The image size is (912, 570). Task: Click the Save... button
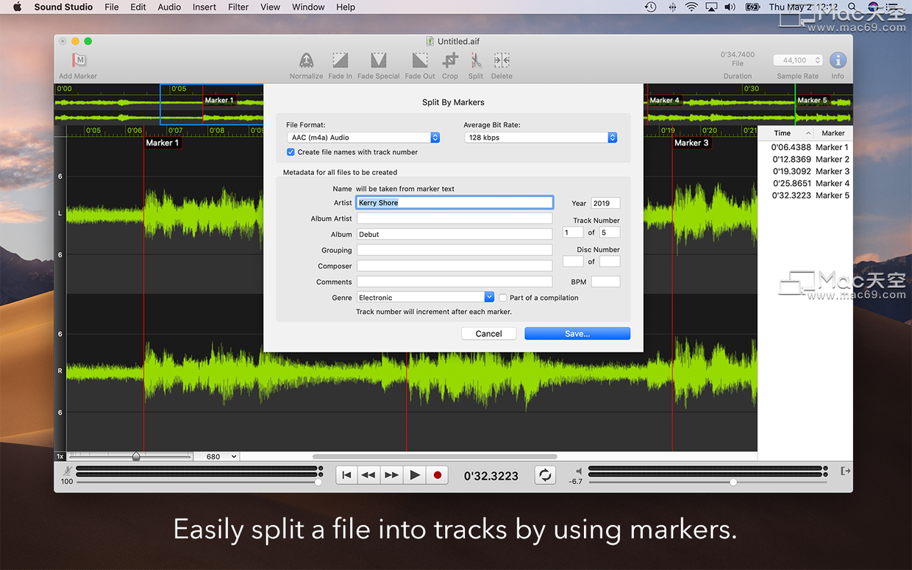tap(577, 334)
